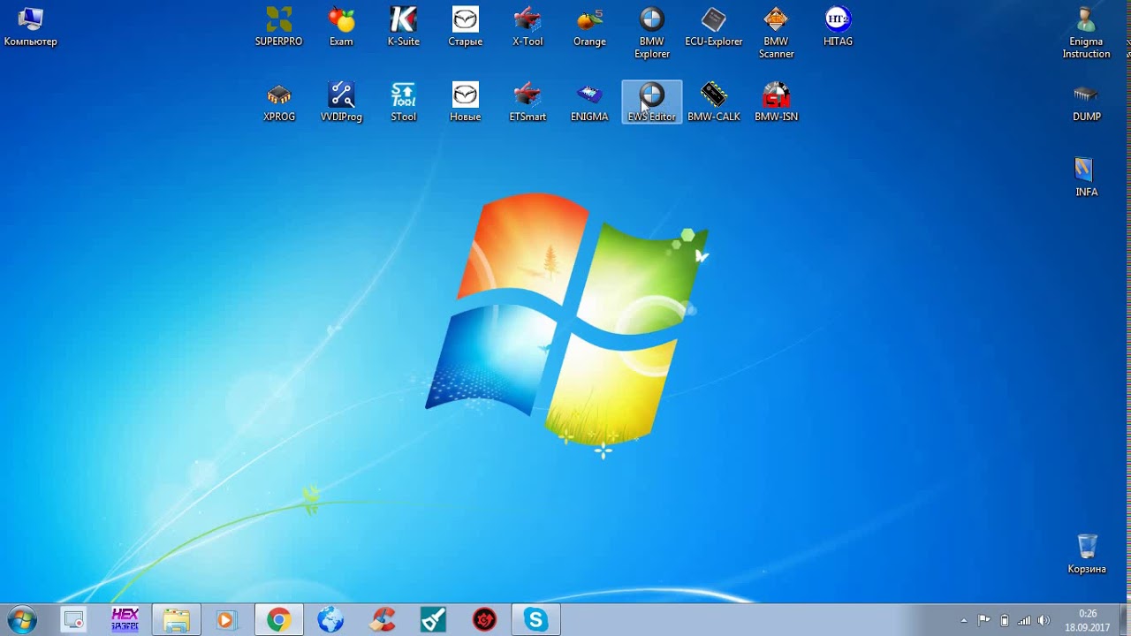This screenshot has height=636, width=1131.
Task: Select the VVDIProg desktop icon
Action: click(341, 102)
